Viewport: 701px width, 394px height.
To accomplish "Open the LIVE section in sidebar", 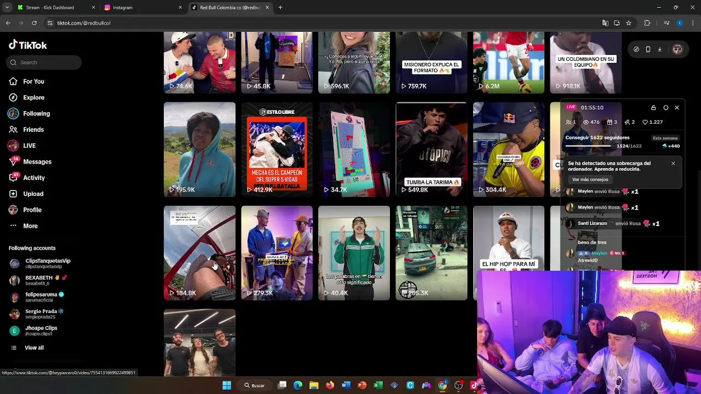I will coord(22,146).
